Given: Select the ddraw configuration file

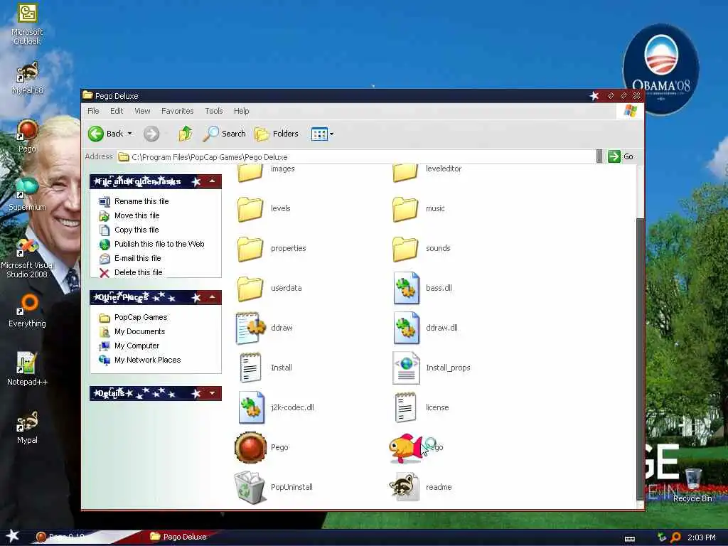Looking at the screenshot, I should click(264, 328).
